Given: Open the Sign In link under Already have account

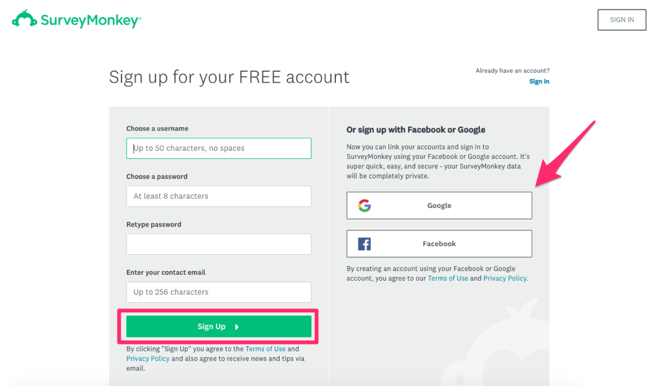Looking at the screenshot, I should pos(539,81).
